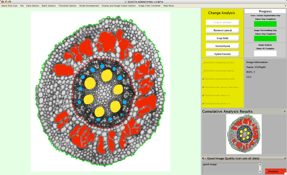Open the Batch Analysis menu
Viewport: 287px width, 175px height.
click(x=48, y=6)
